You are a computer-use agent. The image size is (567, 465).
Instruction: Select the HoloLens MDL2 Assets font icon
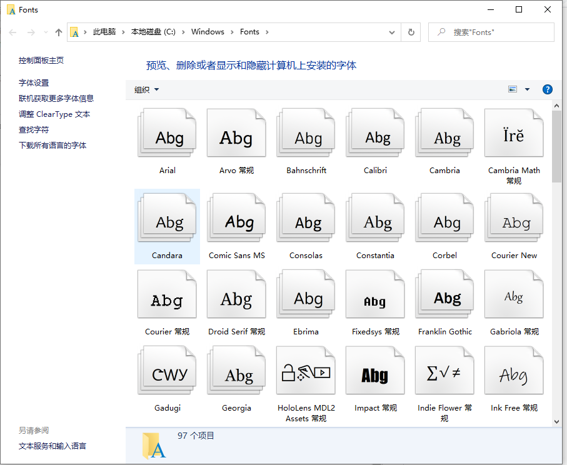tap(306, 373)
